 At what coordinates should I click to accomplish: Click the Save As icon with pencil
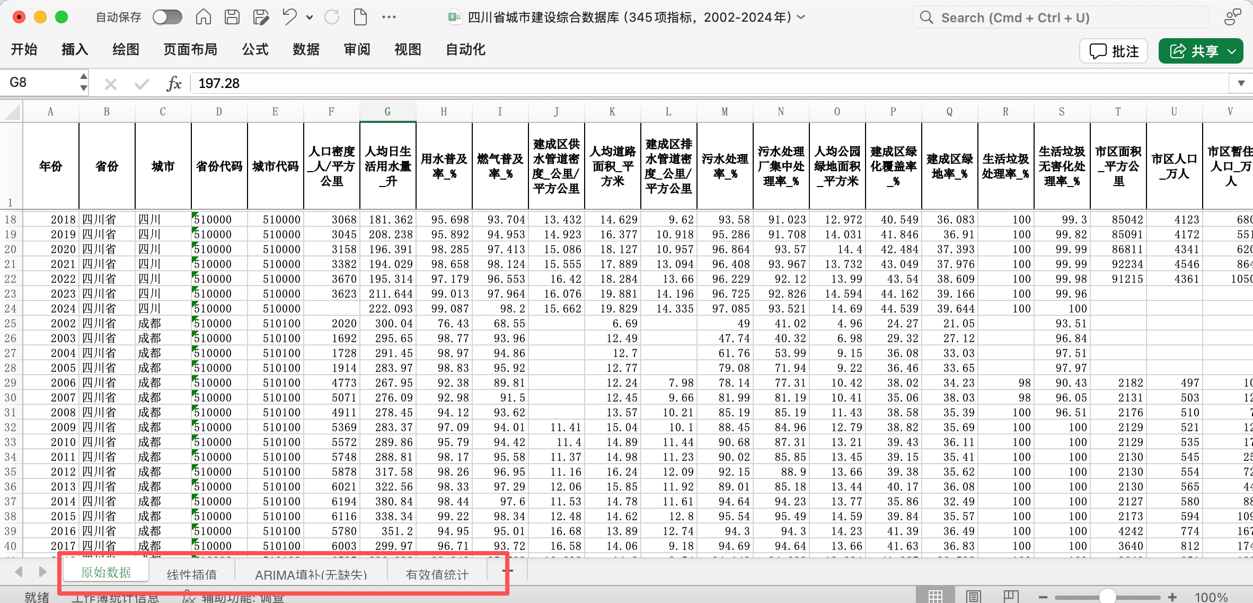pyautogui.click(x=261, y=17)
